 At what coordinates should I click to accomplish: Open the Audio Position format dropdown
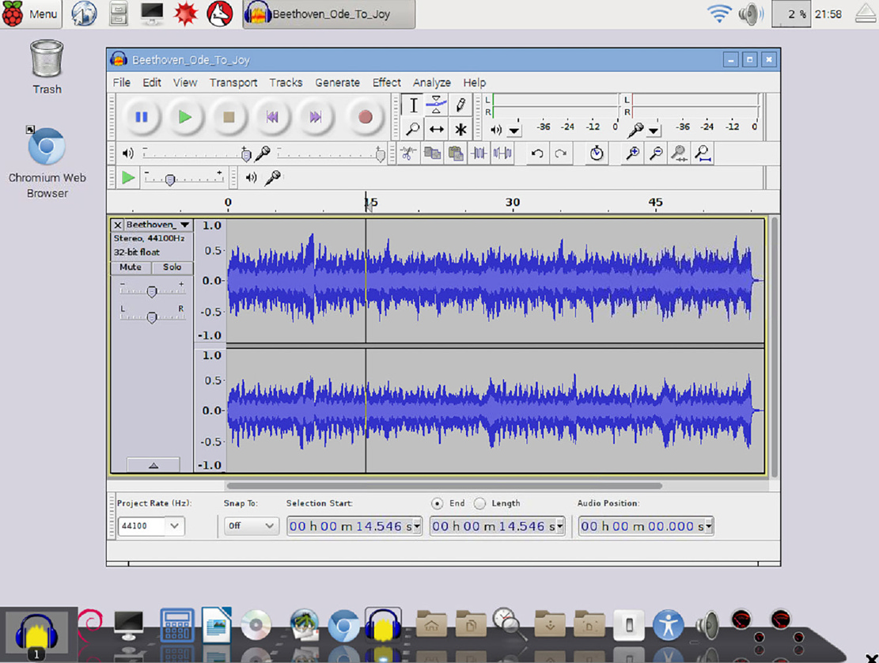click(x=709, y=526)
